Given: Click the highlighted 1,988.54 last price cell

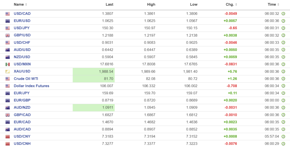Looking at the screenshot, I should click(94, 72).
